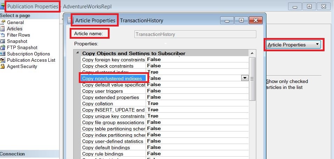334x159 pixels.
Task: Select Copy default value specifications row
Action: coord(165,84)
